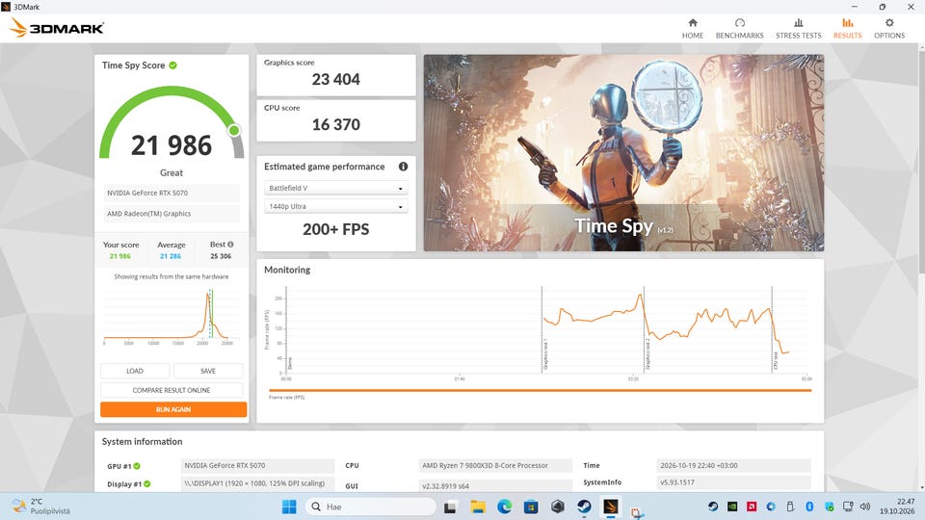The width and height of the screenshot is (925, 520).
Task: Click the Graphics test 1 marker in the monitoring graph
Action: [x=545, y=353]
